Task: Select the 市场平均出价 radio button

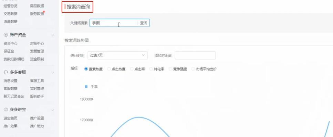Action: click(193, 69)
